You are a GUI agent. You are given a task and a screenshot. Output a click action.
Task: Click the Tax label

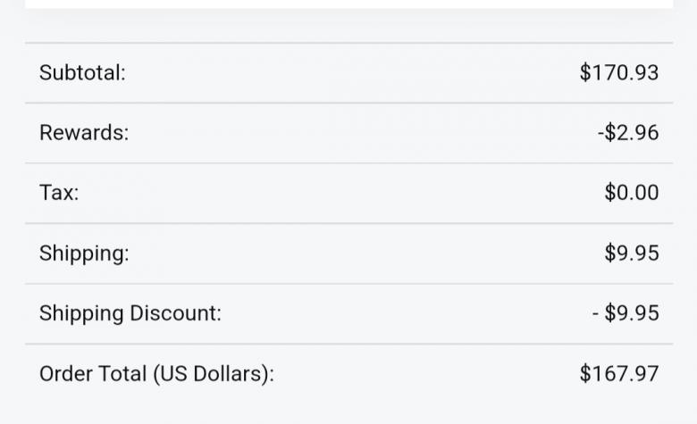59,193
